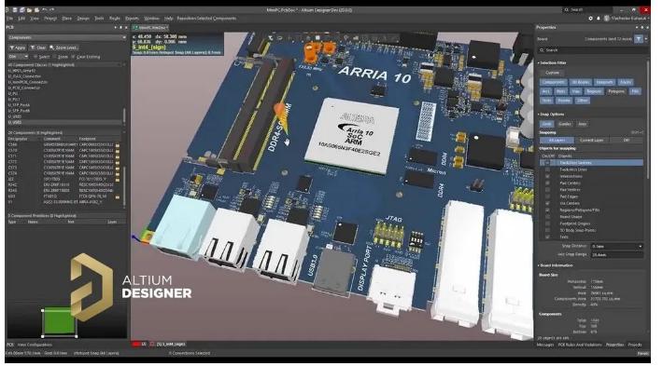Open PCB Rules And Violations tab
The image size is (663, 366).
pyautogui.click(x=579, y=345)
